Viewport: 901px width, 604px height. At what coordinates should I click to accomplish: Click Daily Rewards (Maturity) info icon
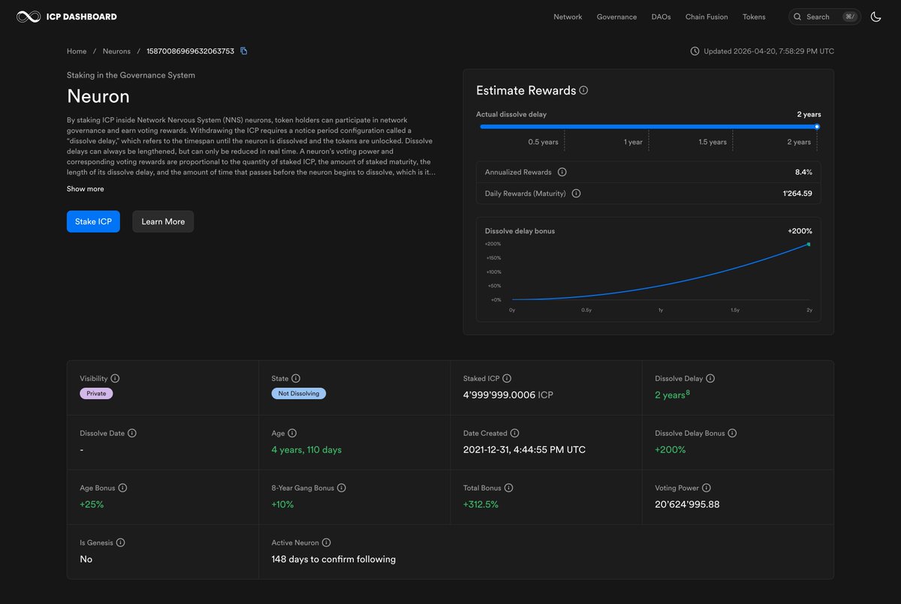pos(576,194)
